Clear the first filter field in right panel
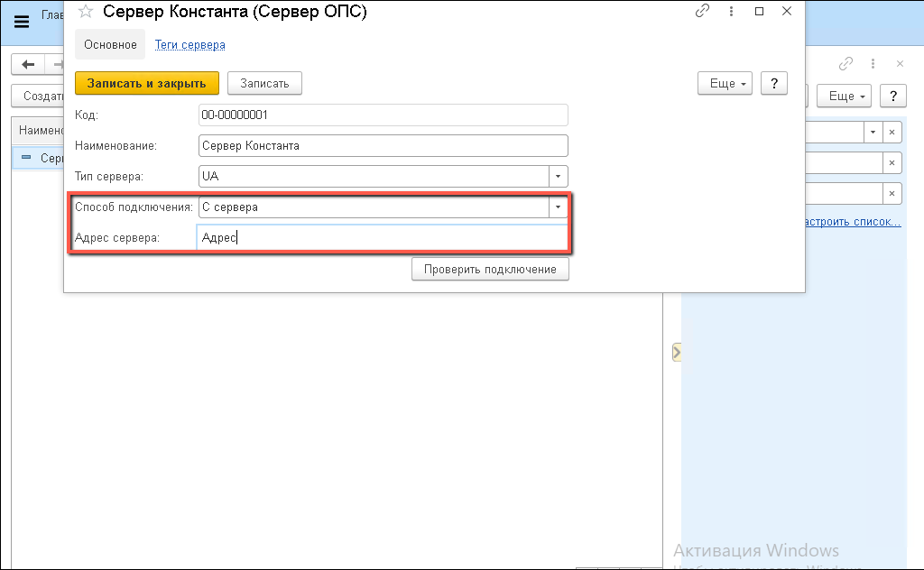This screenshot has width=924, height=570. coord(892,133)
